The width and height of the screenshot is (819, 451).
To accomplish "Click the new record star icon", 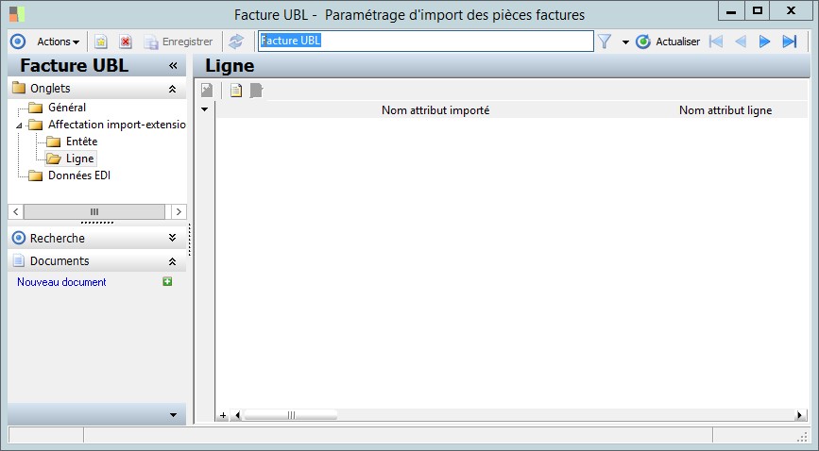I will (101, 42).
